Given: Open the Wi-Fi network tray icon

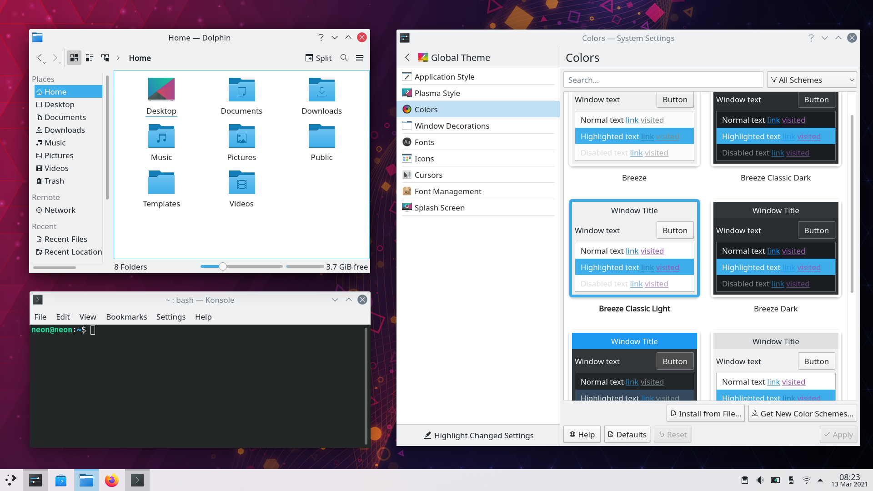Looking at the screenshot, I should pos(806,480).
